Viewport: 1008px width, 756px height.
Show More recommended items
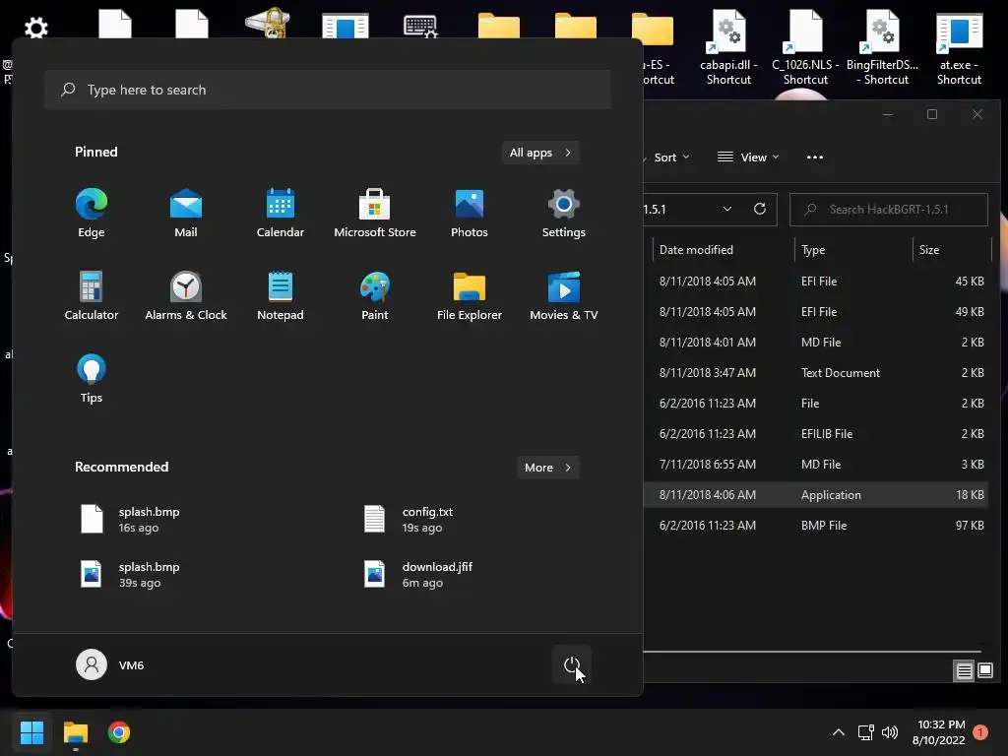pos(547,468)
